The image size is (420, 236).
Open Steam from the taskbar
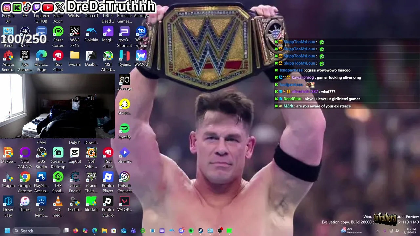(x=200, y=231)
